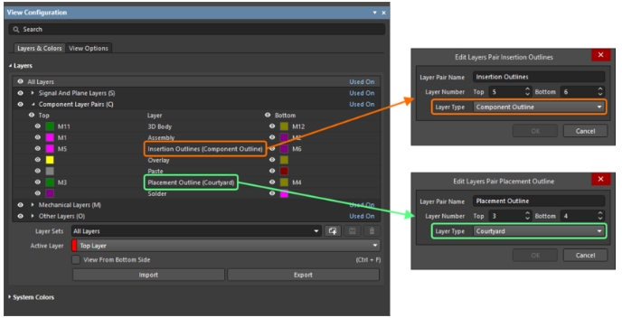Open the View Configuration panel options arrow
622x327 pixels.
(x=374, y=13)
